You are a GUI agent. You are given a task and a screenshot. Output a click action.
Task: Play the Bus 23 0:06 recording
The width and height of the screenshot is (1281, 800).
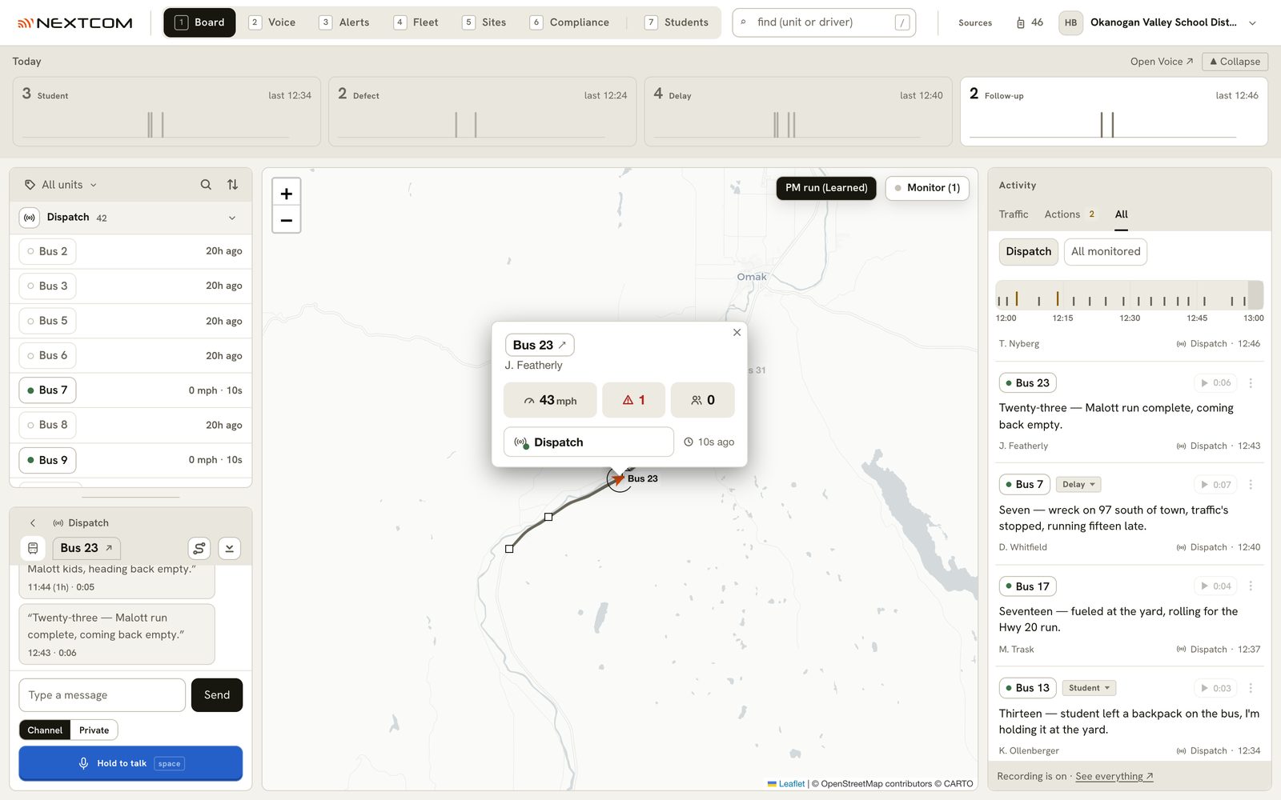point(1215,383)
